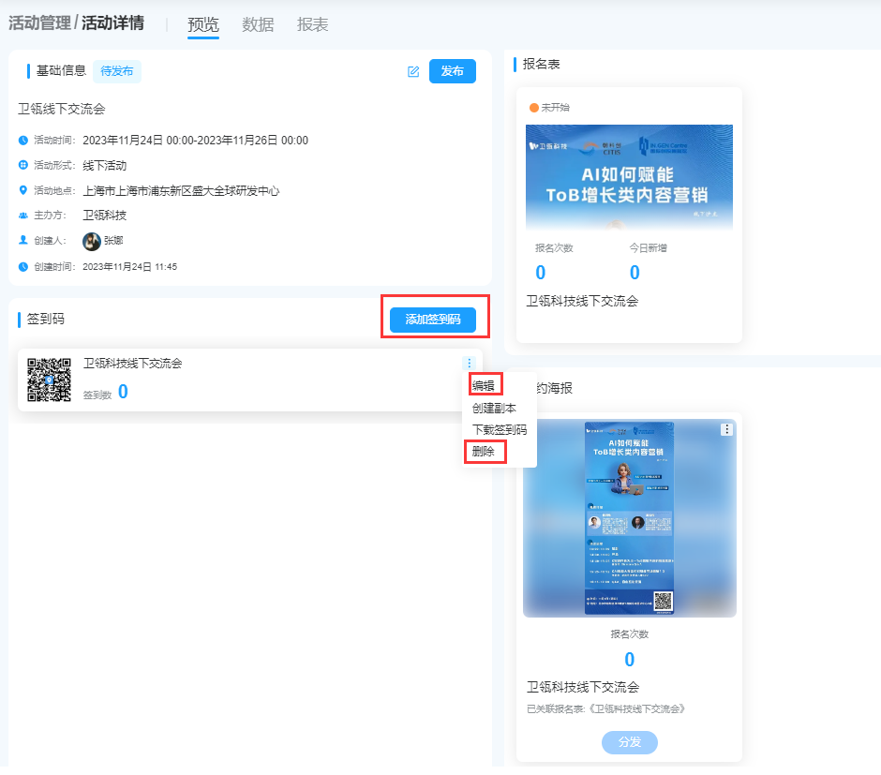Open three-dot menu on sign-in code card

click(x=470, y=363)
